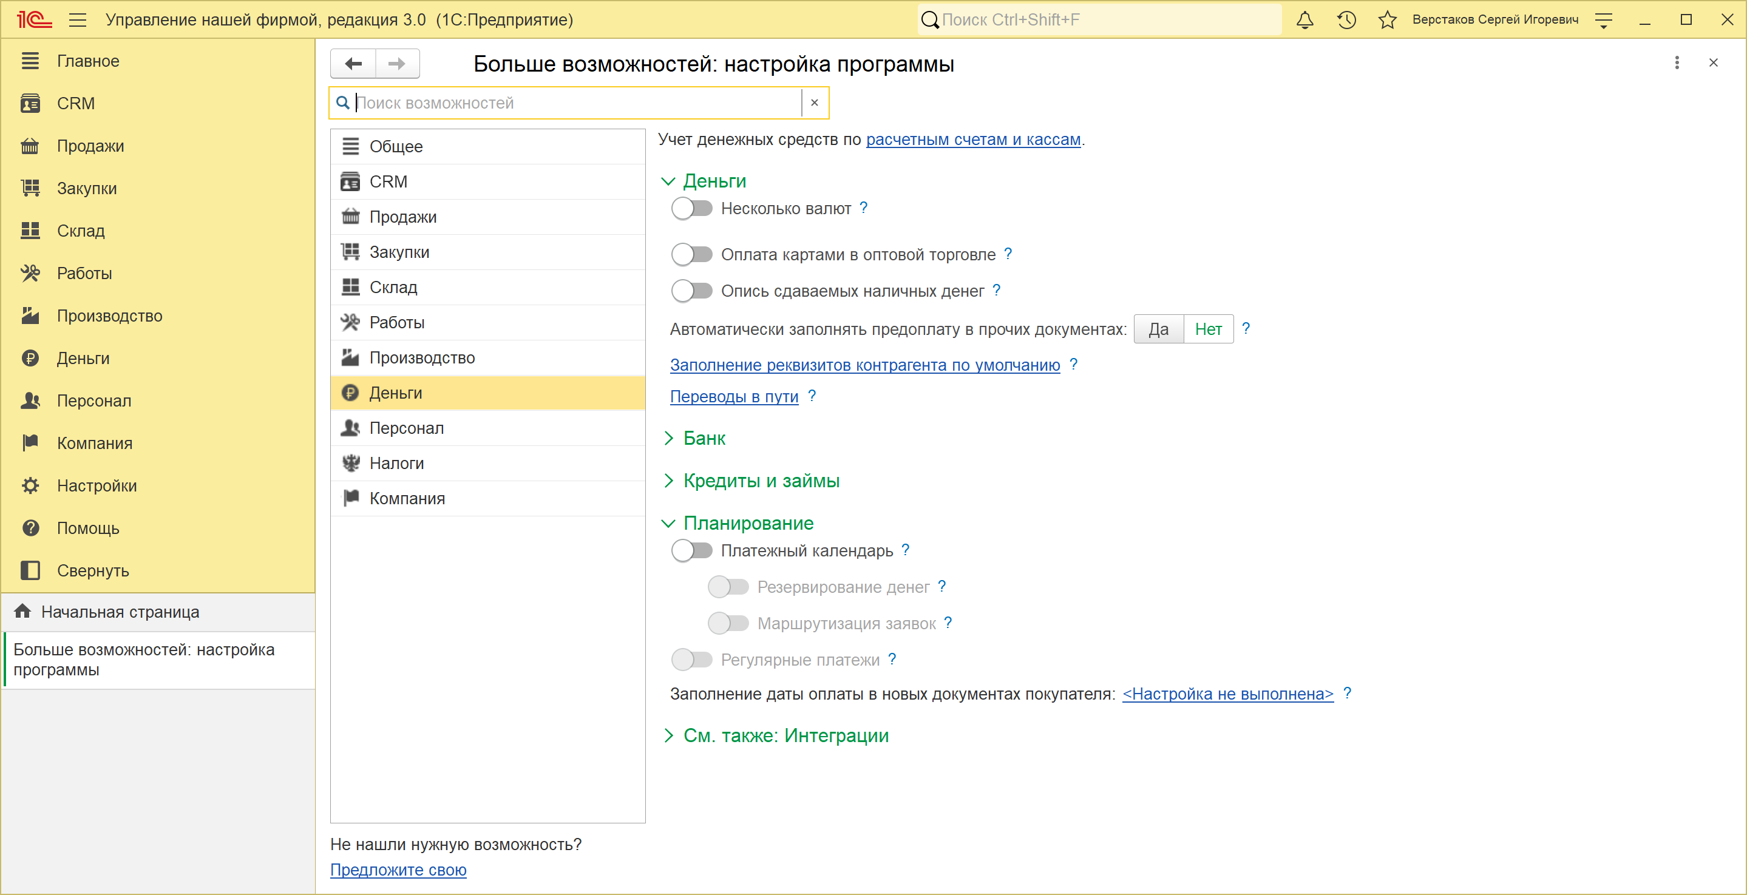Select Производство in settings category list
Image resolution: width=1747 pixels, height=895 pixels.
[x=487, y=358]
